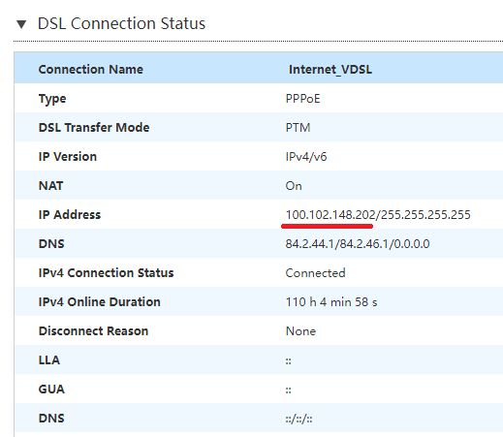Click the IPv6 DNS value at bottom
503x437 pixels.
(x=299, y=419)
